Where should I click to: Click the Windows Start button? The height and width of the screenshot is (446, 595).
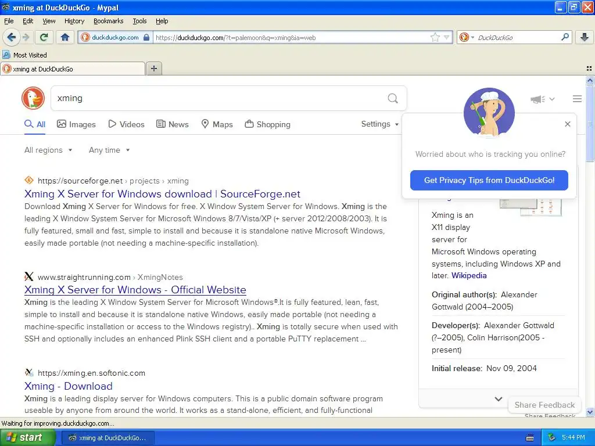27,438
